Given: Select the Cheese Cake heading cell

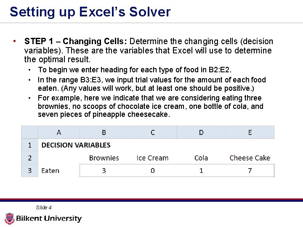Looking at the screenshot, I should pyautogui.click(x=250, y=158).
